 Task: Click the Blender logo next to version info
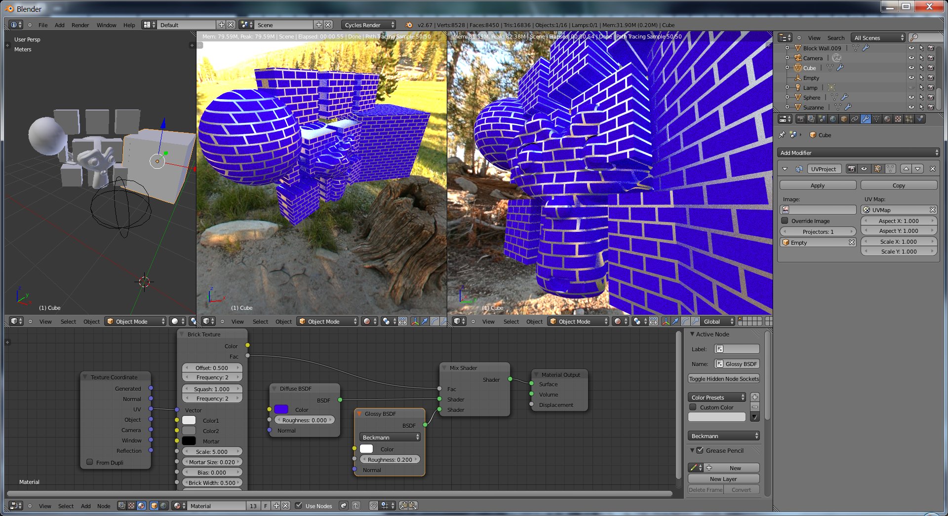[x=408, y=25]
